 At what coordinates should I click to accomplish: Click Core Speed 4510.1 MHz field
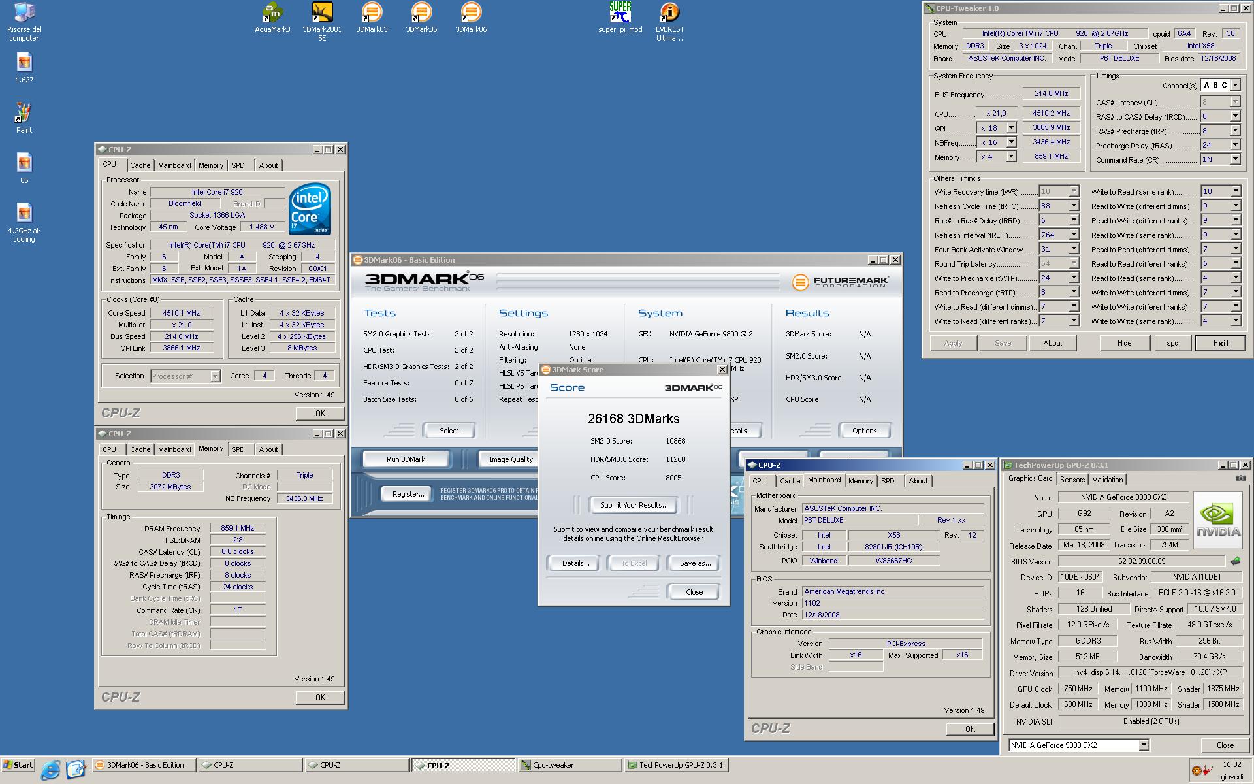(x=182, y=313)
